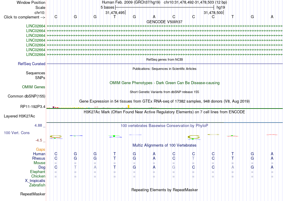283x201 pixels.
Task: Click the topmost LINC02664 transcript label
Action: click(36, 26)
